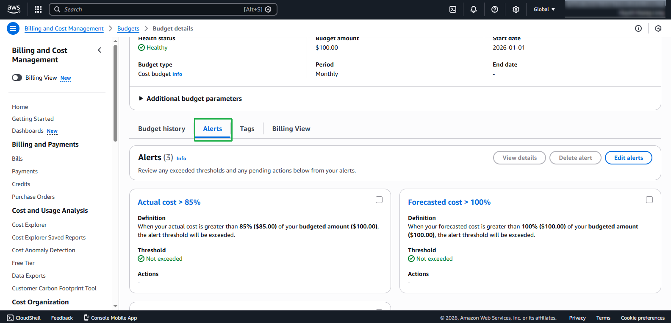This screenshot has width=671, height=323.
Task: Open Payments in the sidebar
Action: click(x=25, y=171)
